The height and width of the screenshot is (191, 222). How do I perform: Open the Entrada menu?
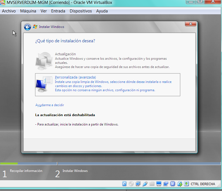point(58,11)
